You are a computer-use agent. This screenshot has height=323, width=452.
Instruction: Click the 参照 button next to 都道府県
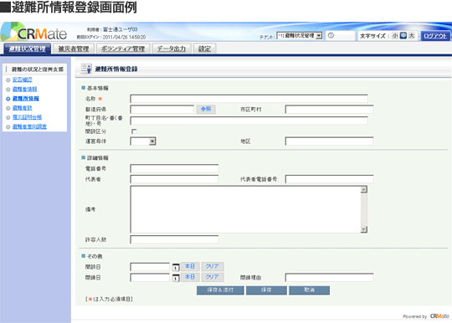[206, 109]
